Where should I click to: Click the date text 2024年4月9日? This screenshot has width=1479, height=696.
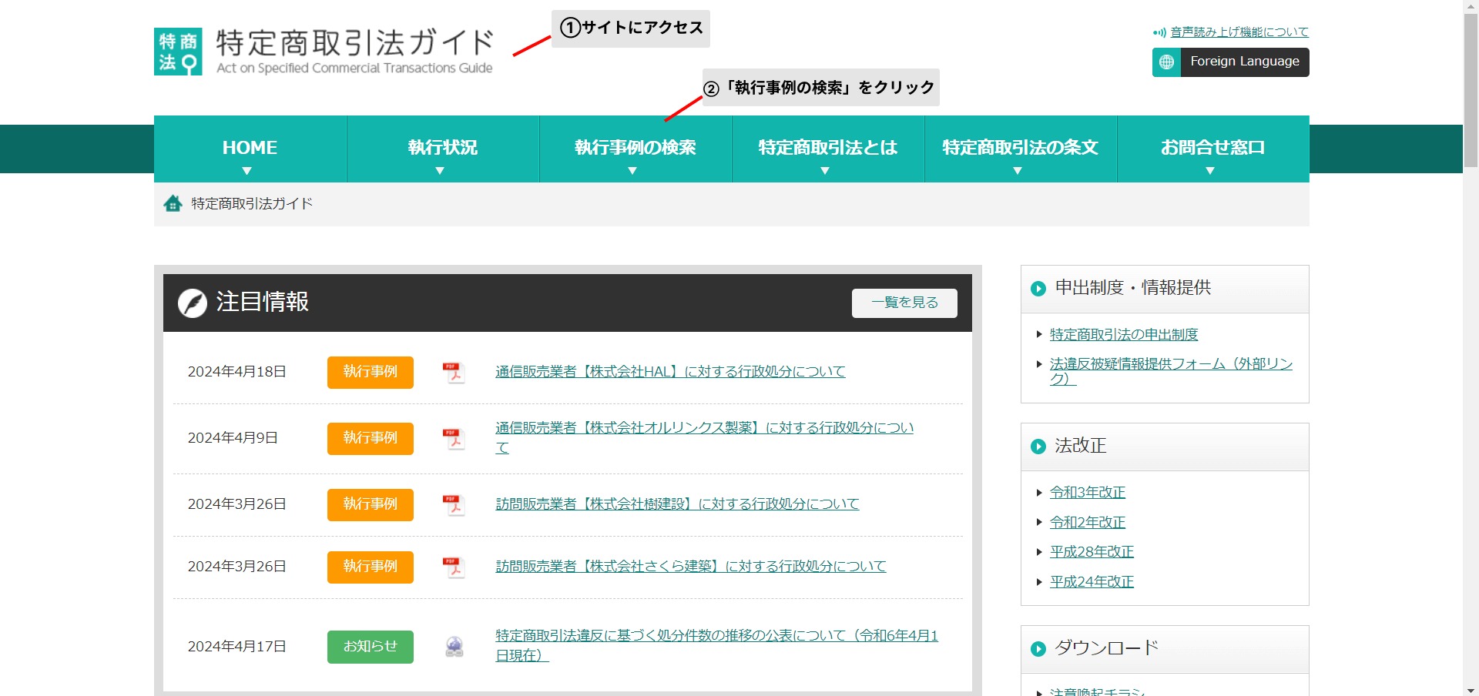tap(233, 438)
